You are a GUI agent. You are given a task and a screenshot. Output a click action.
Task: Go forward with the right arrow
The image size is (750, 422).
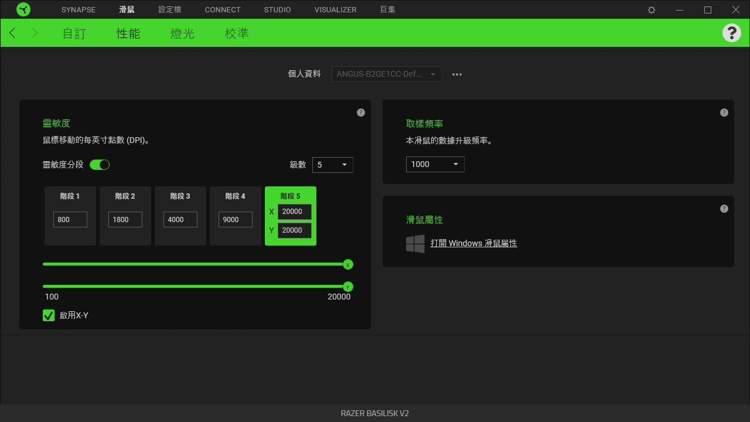pyautogui.click(x=35, y=33)
